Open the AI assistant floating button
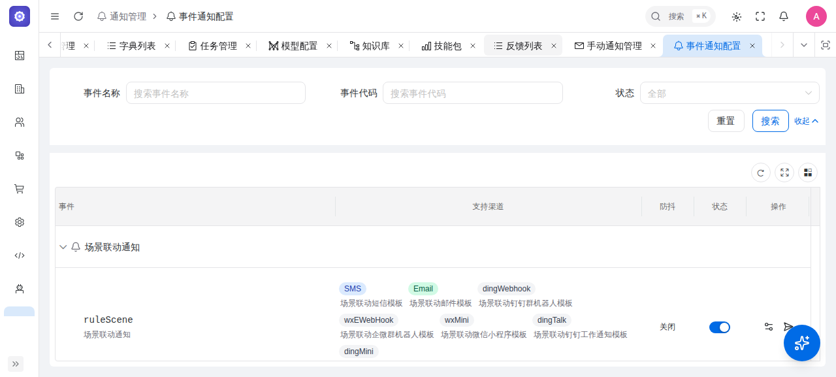Image resolution: width=836 pixels, height=377 pixels. pos(802,343)
